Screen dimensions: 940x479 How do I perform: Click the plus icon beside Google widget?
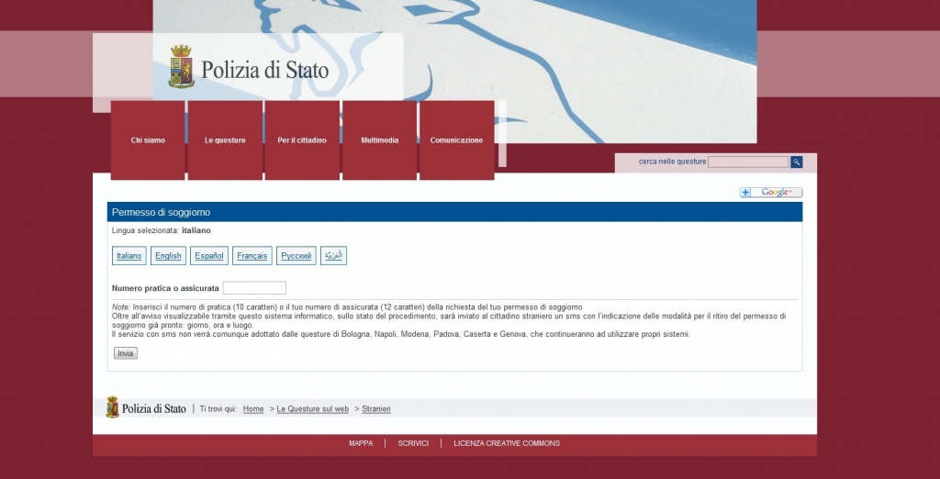(x=745, y=193)
